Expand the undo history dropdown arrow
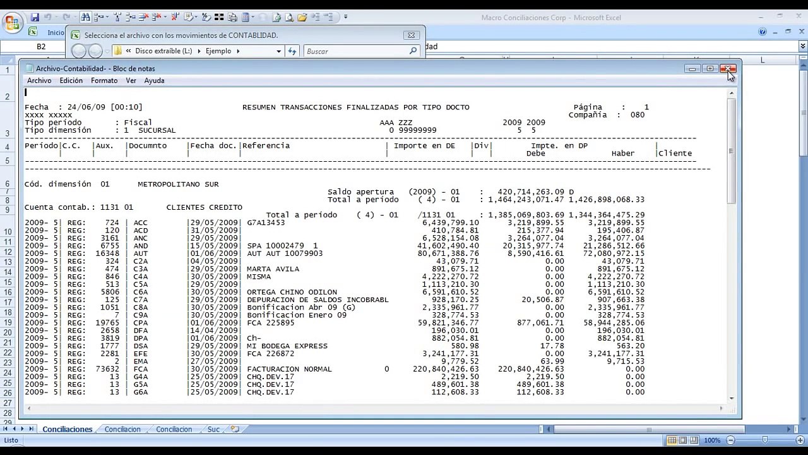The width and height of the screenshot is (808, 455). [56, 18]
